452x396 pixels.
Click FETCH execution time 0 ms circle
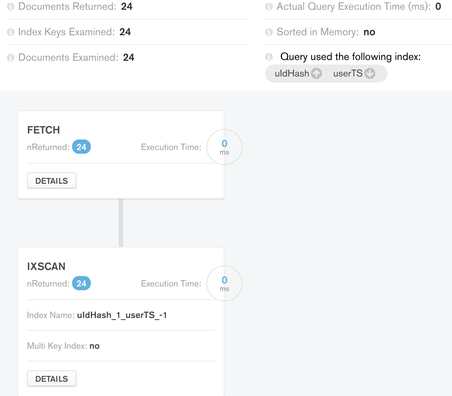tap(224, 147)
